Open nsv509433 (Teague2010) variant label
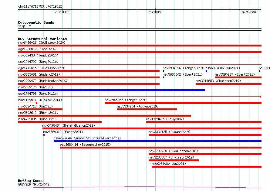The image size is (270, 191). pos(38,55)
